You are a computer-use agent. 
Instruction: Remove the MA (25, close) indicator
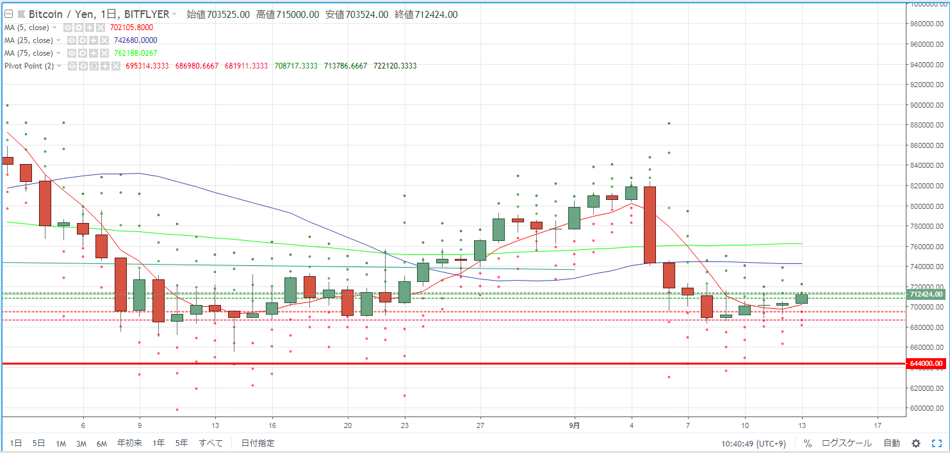coord(104,40)
